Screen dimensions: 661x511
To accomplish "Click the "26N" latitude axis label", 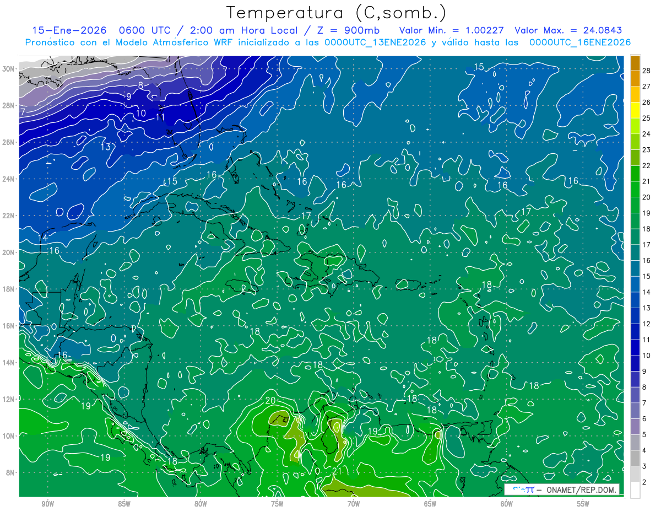I will [x=9, y=142].
